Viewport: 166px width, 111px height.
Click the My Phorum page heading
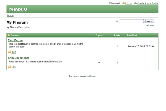point(17,22)
